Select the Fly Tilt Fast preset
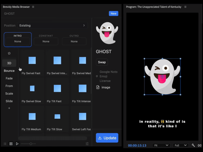203x152 pixels. coord(57,91)
